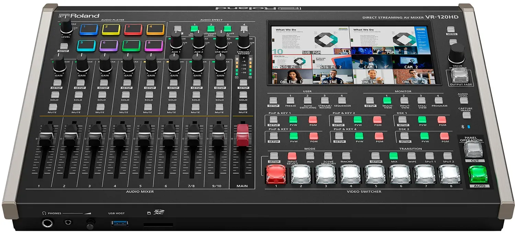Solo audio channel 2
The image size is (515, 233).
point(78,95)
